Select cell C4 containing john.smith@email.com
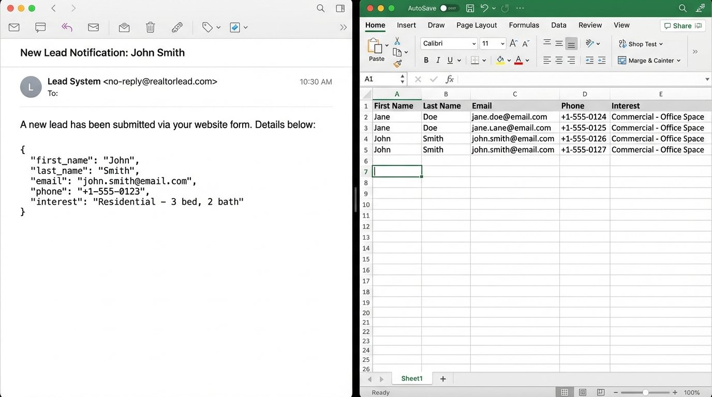The image size is (712, 397). (x=514, y=139)
